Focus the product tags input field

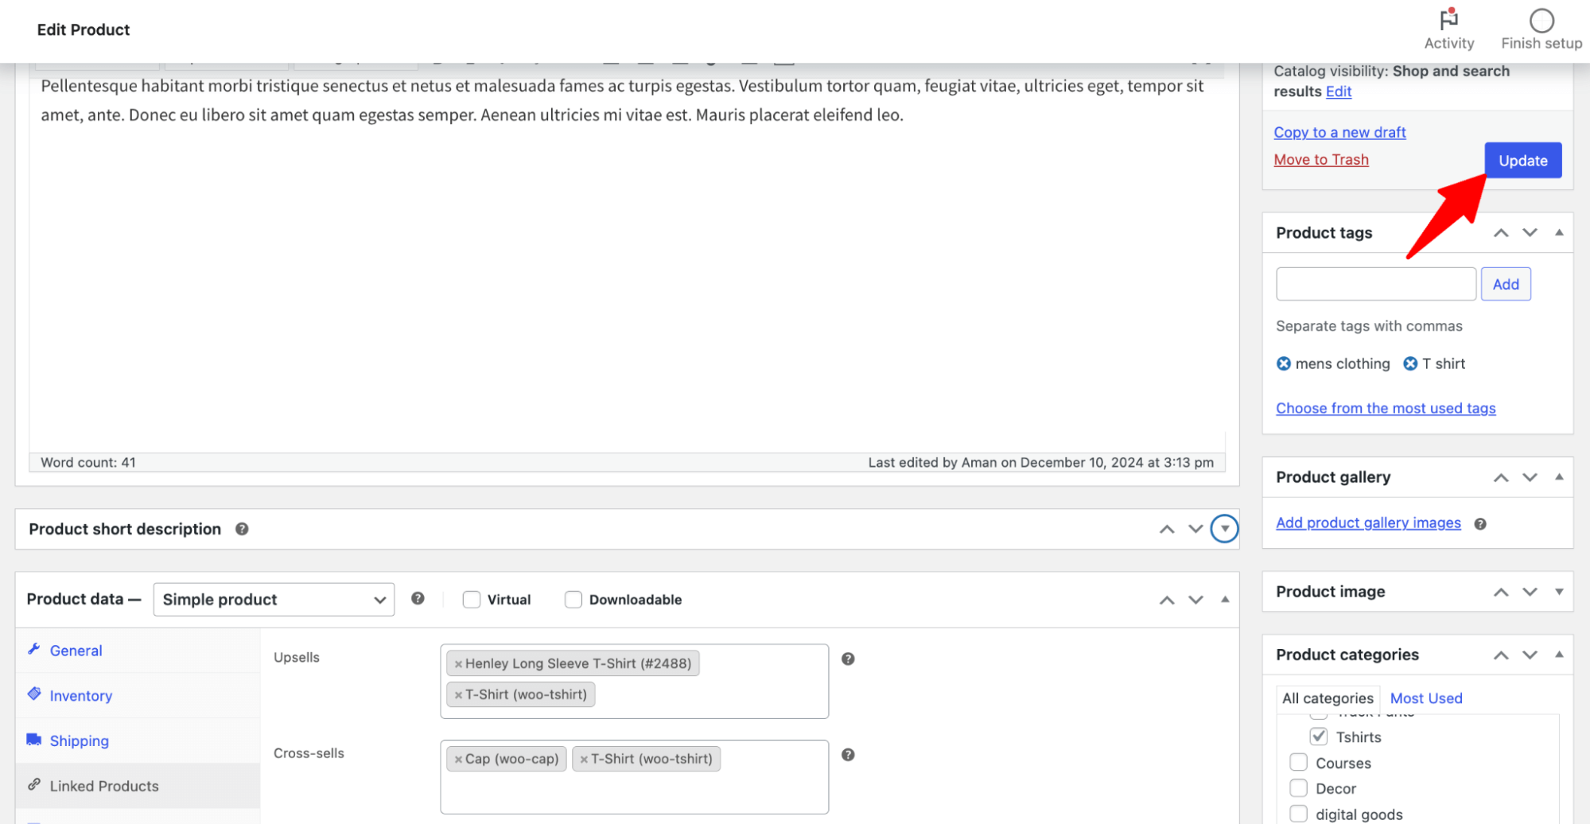tap(1375, 284)
